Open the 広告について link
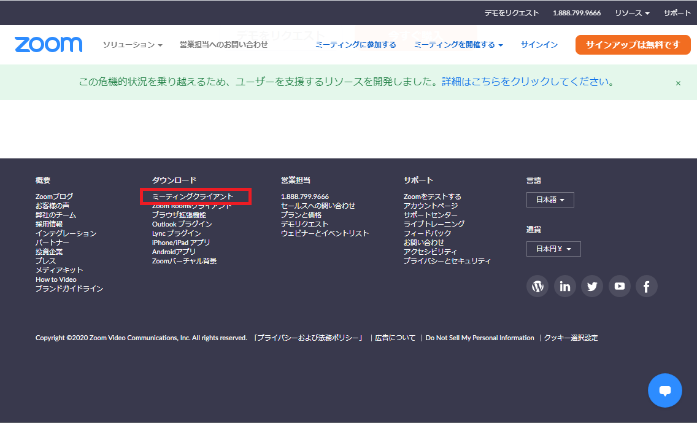 (x=395, y=338)
